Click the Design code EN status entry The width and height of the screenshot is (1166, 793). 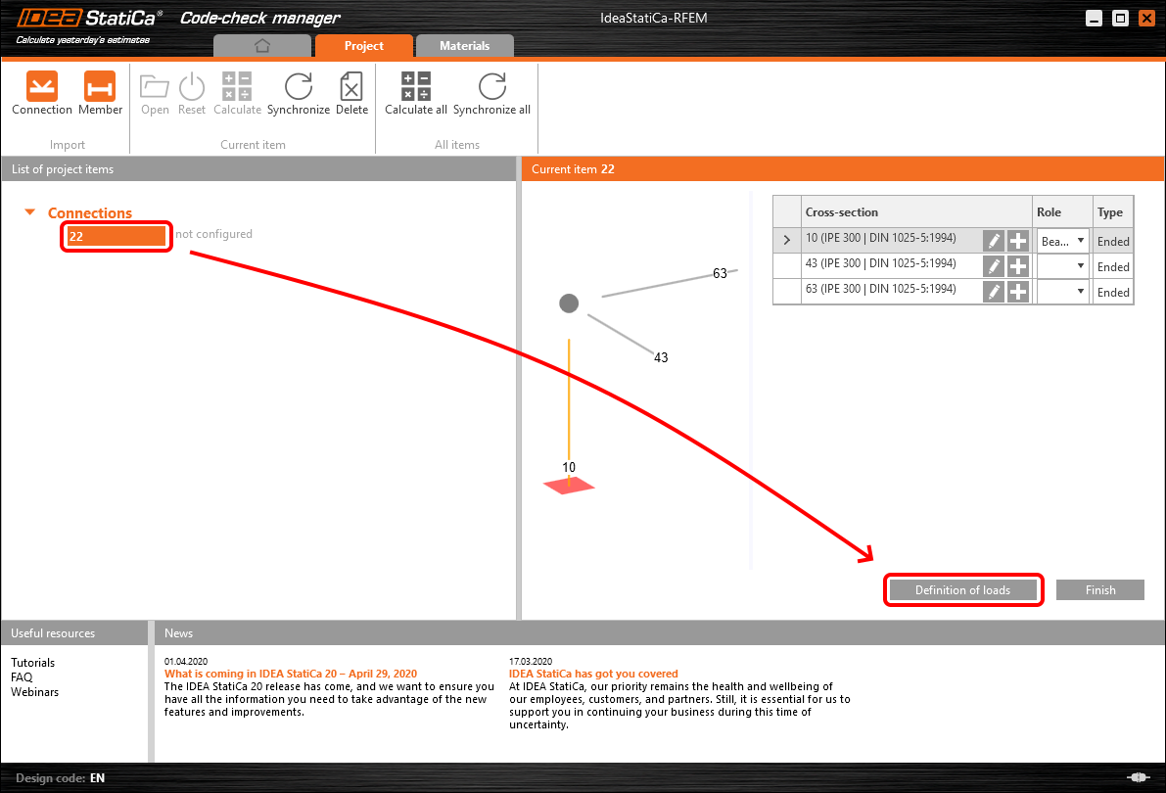pos(61,778)
